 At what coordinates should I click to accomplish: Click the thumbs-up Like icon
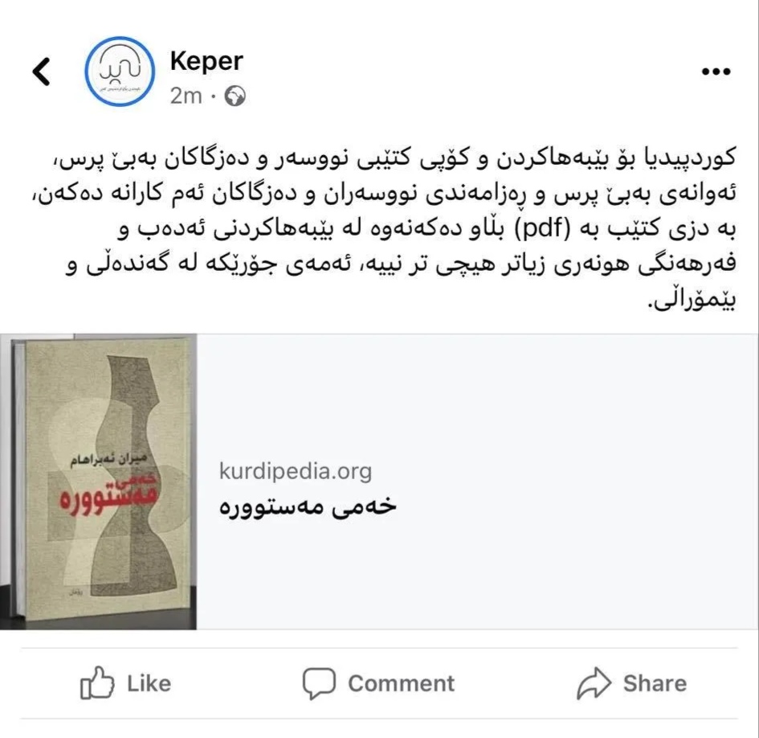[97, 683]
